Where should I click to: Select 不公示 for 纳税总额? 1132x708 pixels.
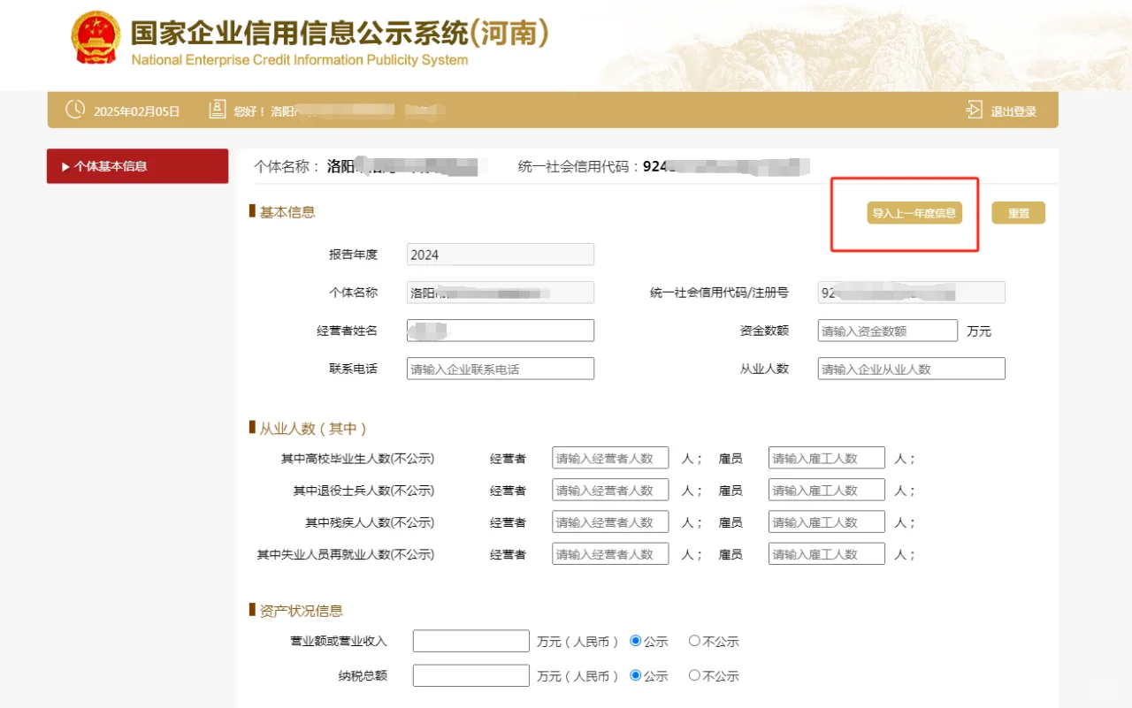(x=694, y=675)
